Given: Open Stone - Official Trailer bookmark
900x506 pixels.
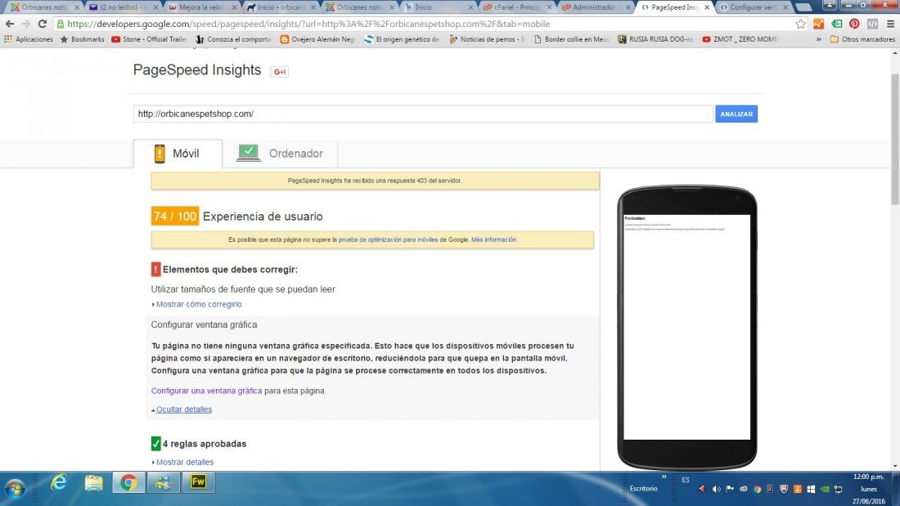Looking at the screenshot, I should 149,39.
